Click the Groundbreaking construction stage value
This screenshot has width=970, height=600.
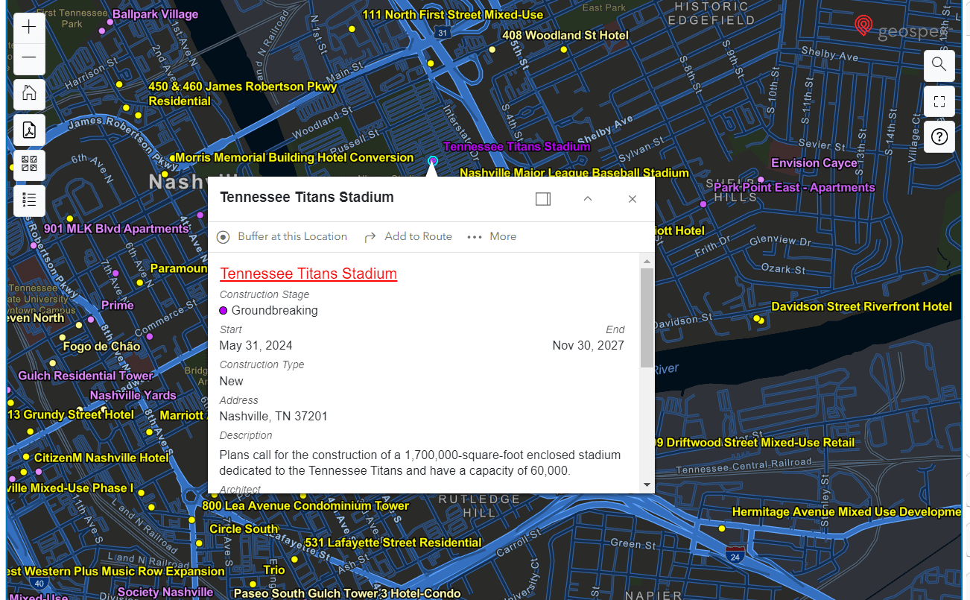point(274,311)
